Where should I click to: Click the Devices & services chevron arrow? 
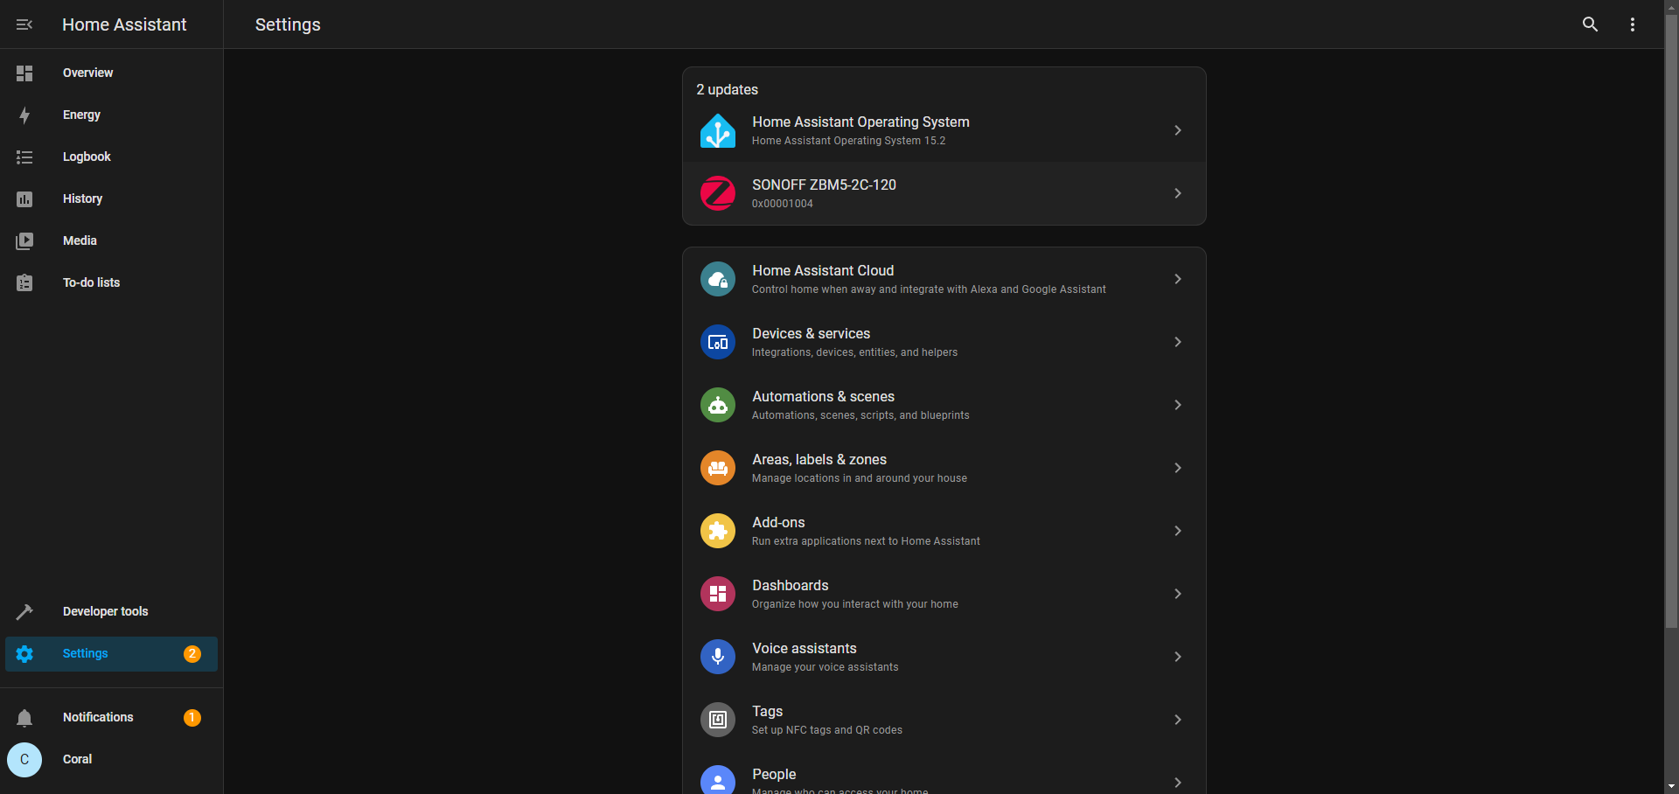[1178, 342]
